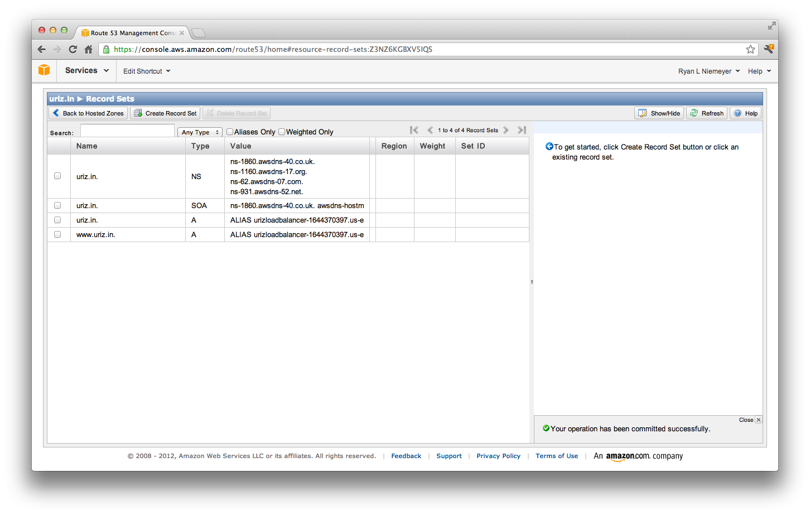Enable the Weighted Only filter
The width and height of the screenshot is (810, 515).
coord(282,132)
